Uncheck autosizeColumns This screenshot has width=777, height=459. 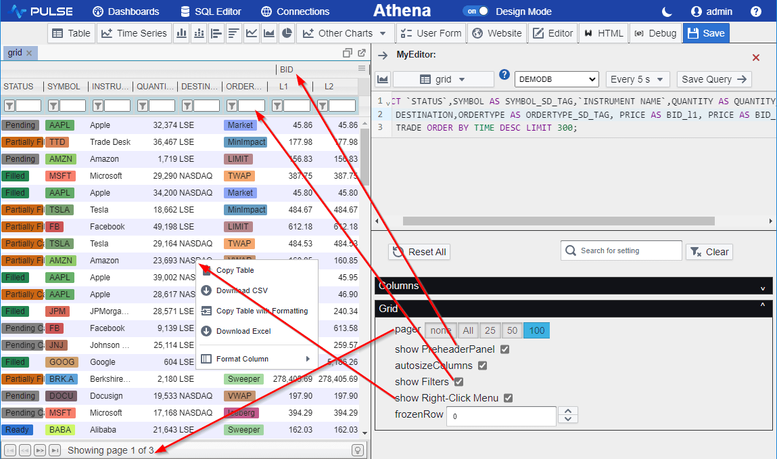[x=482, y=366]
